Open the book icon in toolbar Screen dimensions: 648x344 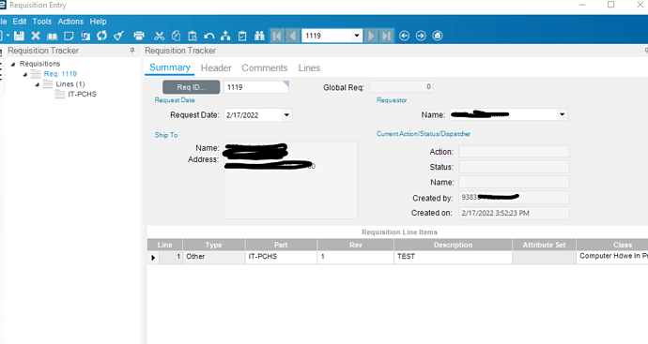point(52,37)
